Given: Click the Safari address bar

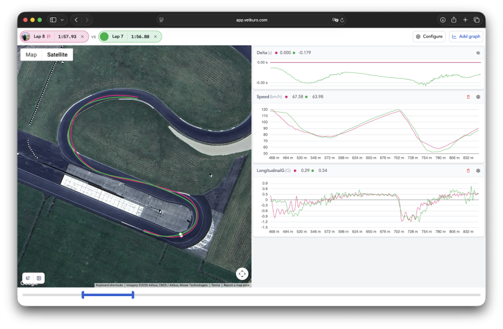Looking at the screenshot, I should click(x=251, y=20).
